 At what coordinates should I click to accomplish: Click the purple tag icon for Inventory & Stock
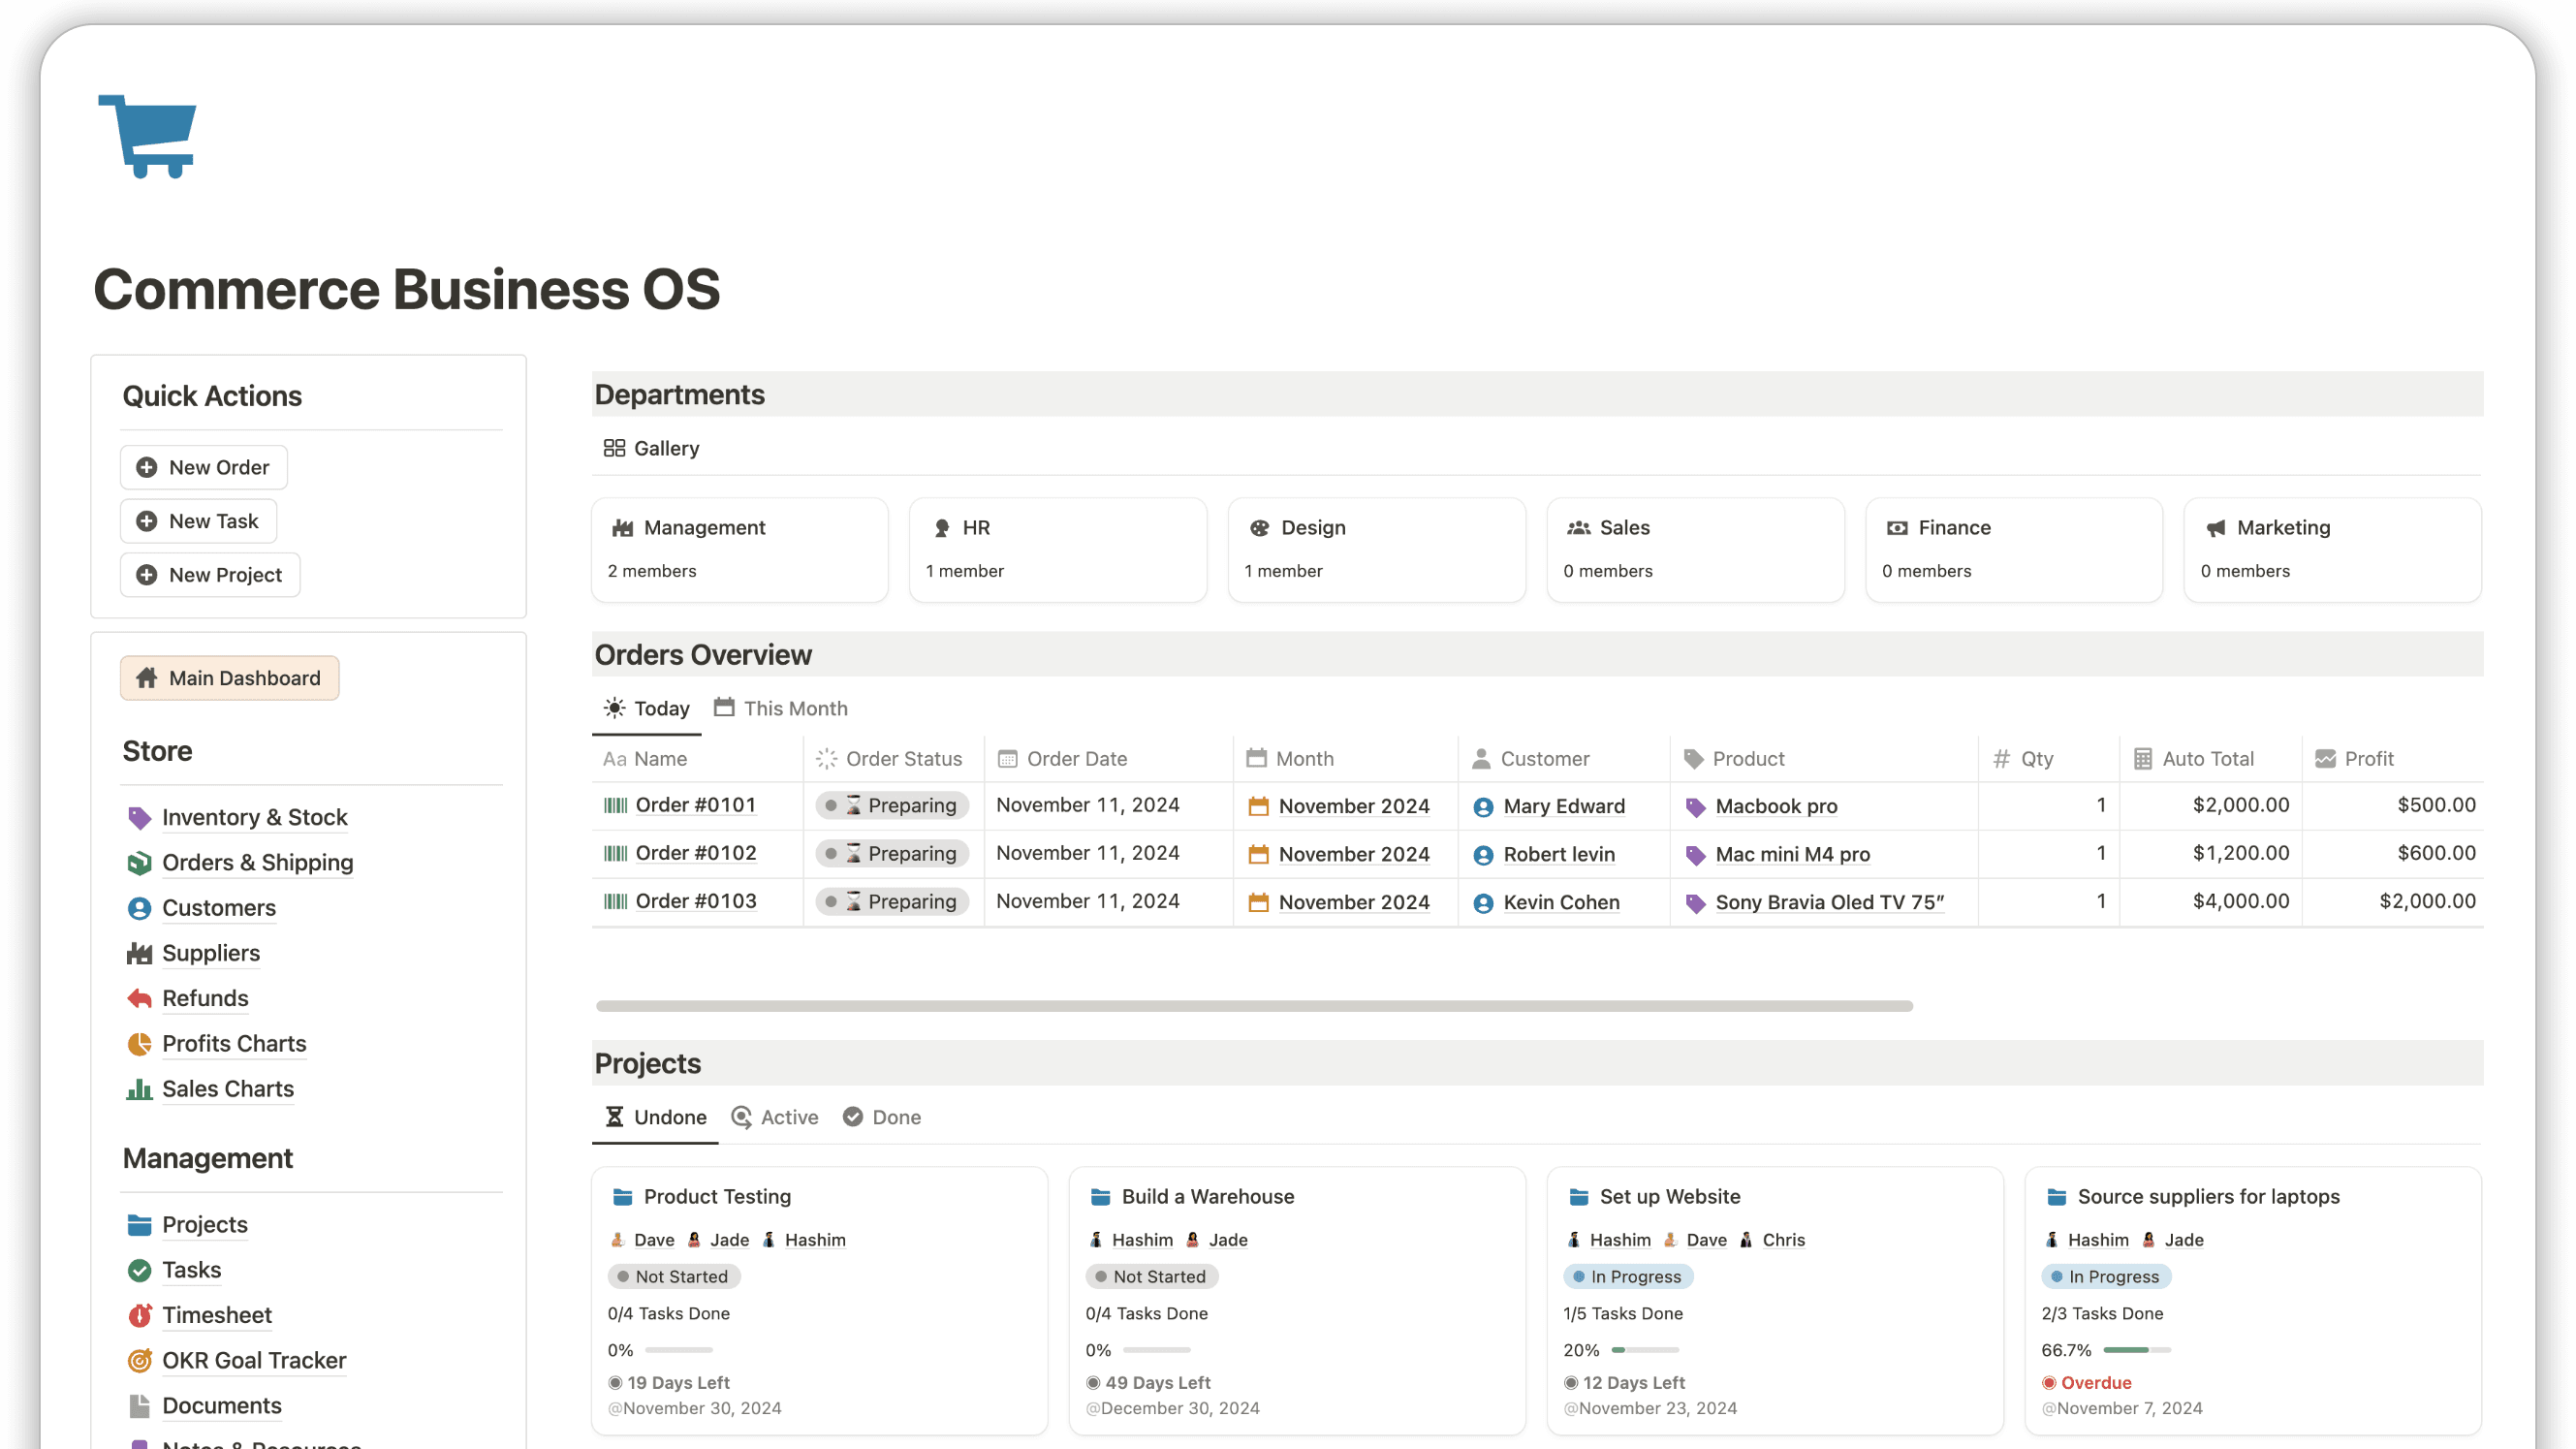click(x=139, y=817)
